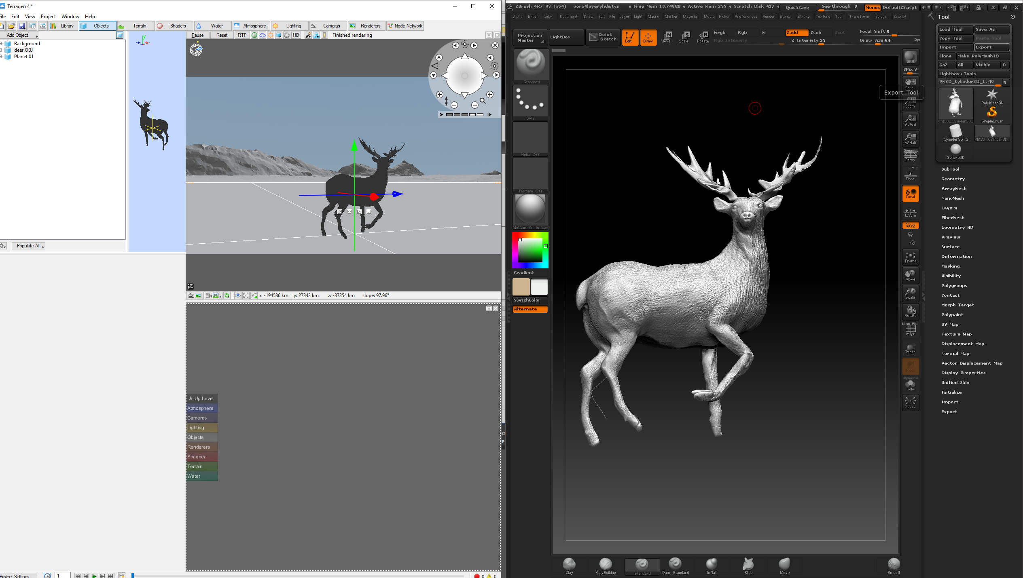Screen dimensions: 1023x578
Task: Open the Add Object dropdown
Action: 19,36
